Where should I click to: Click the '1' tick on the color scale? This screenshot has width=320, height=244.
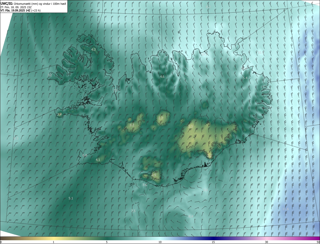(x=53, y=242)
